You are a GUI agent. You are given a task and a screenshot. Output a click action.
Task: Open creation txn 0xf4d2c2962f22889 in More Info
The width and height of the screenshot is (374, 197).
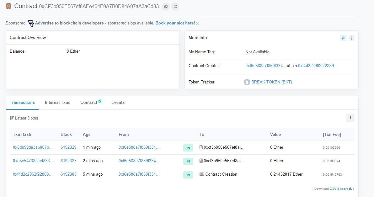pyautogui.click(x=318, y=66)
